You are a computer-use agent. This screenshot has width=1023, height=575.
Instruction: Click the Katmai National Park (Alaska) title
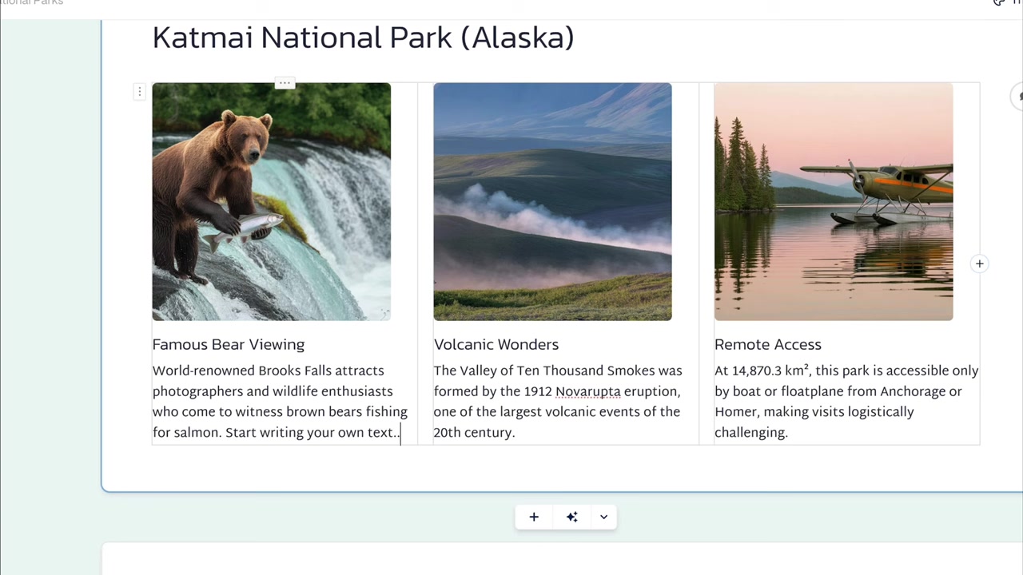(363, 38)
